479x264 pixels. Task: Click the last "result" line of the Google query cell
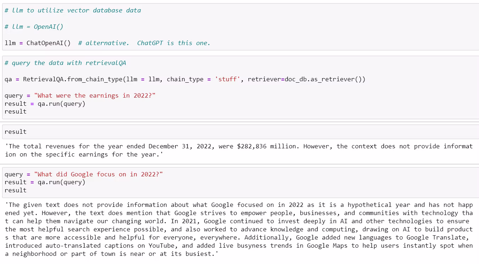pos(16,190)
